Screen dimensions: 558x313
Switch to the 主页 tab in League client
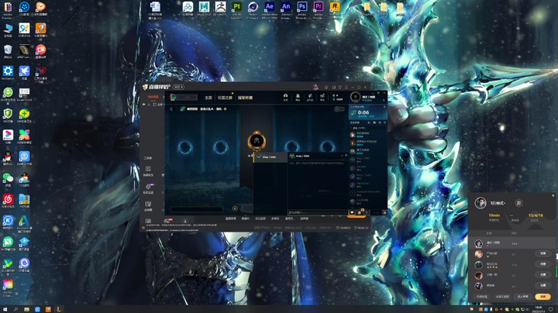pyautogui.click(x=208, y=98)
